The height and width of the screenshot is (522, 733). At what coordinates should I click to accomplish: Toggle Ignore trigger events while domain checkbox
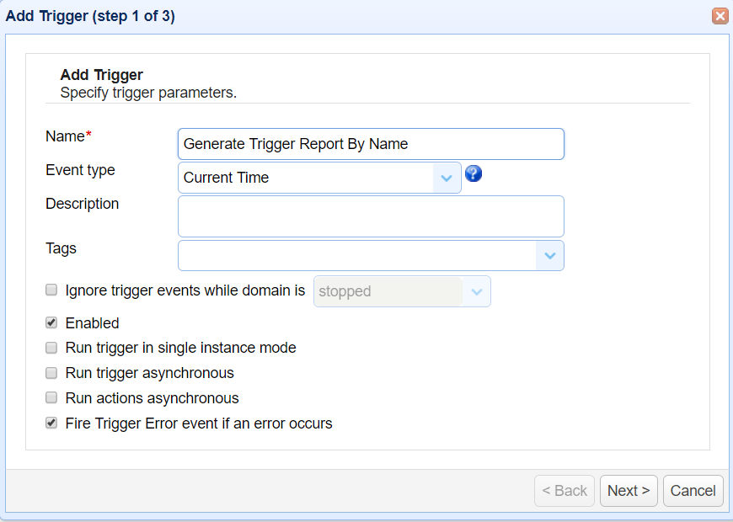[x=51, y=290]
